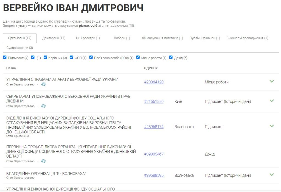Open ЄДРПОУ link #20064120
This screenshot has width=281, height=192.
pos(154,82)
